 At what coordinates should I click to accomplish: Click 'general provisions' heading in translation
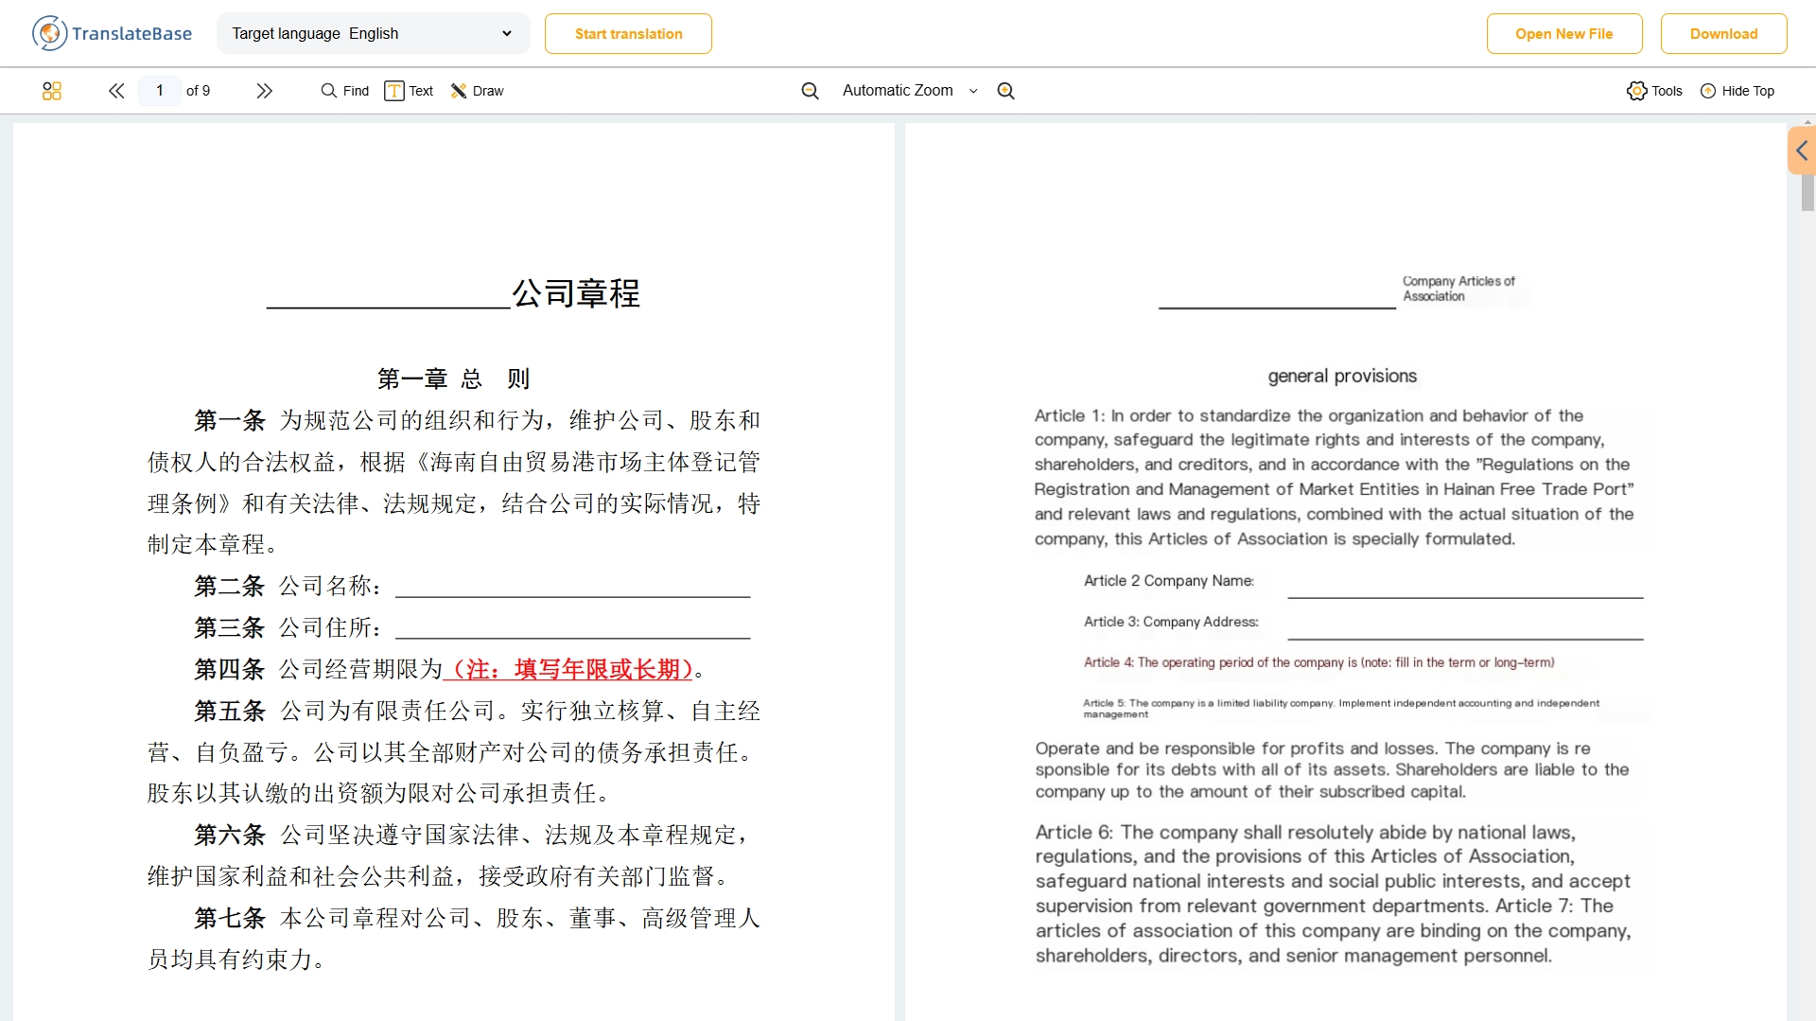tap(1342, 376)
